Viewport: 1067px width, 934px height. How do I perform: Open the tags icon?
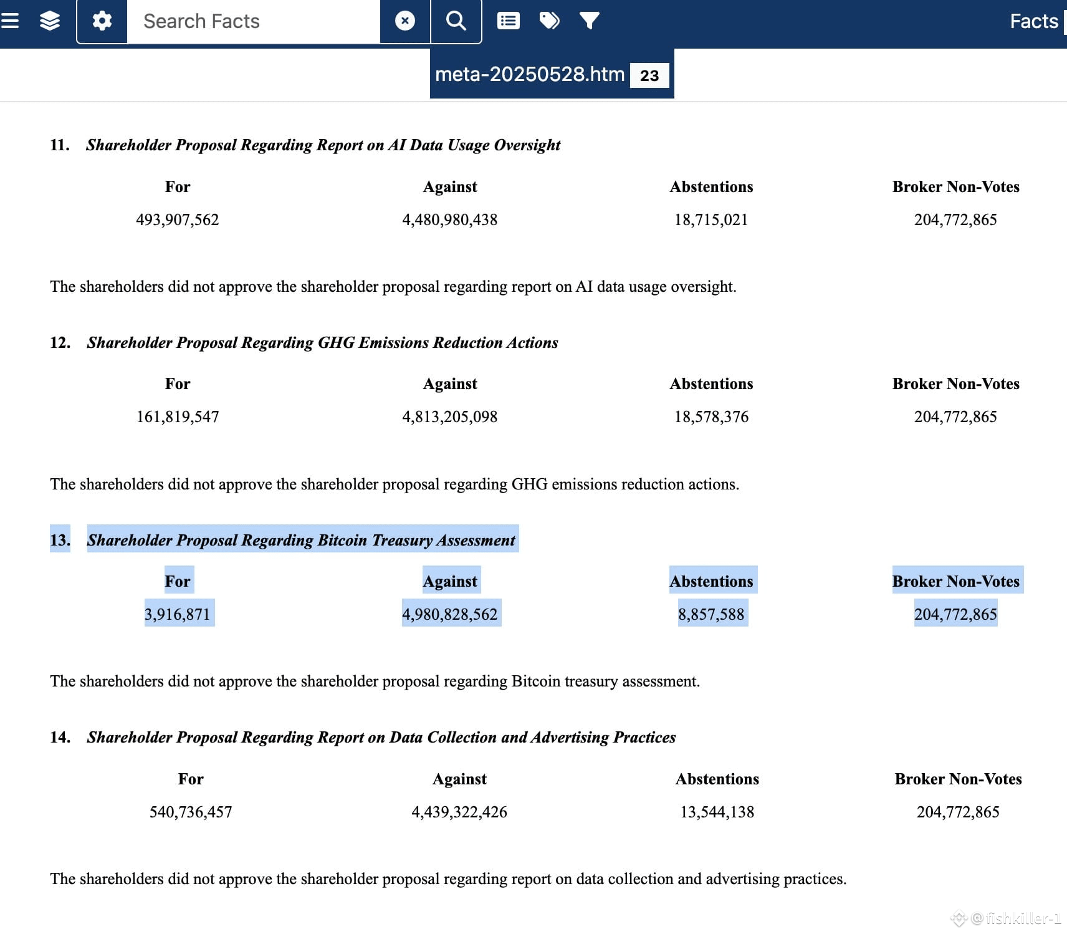[549, 21]
